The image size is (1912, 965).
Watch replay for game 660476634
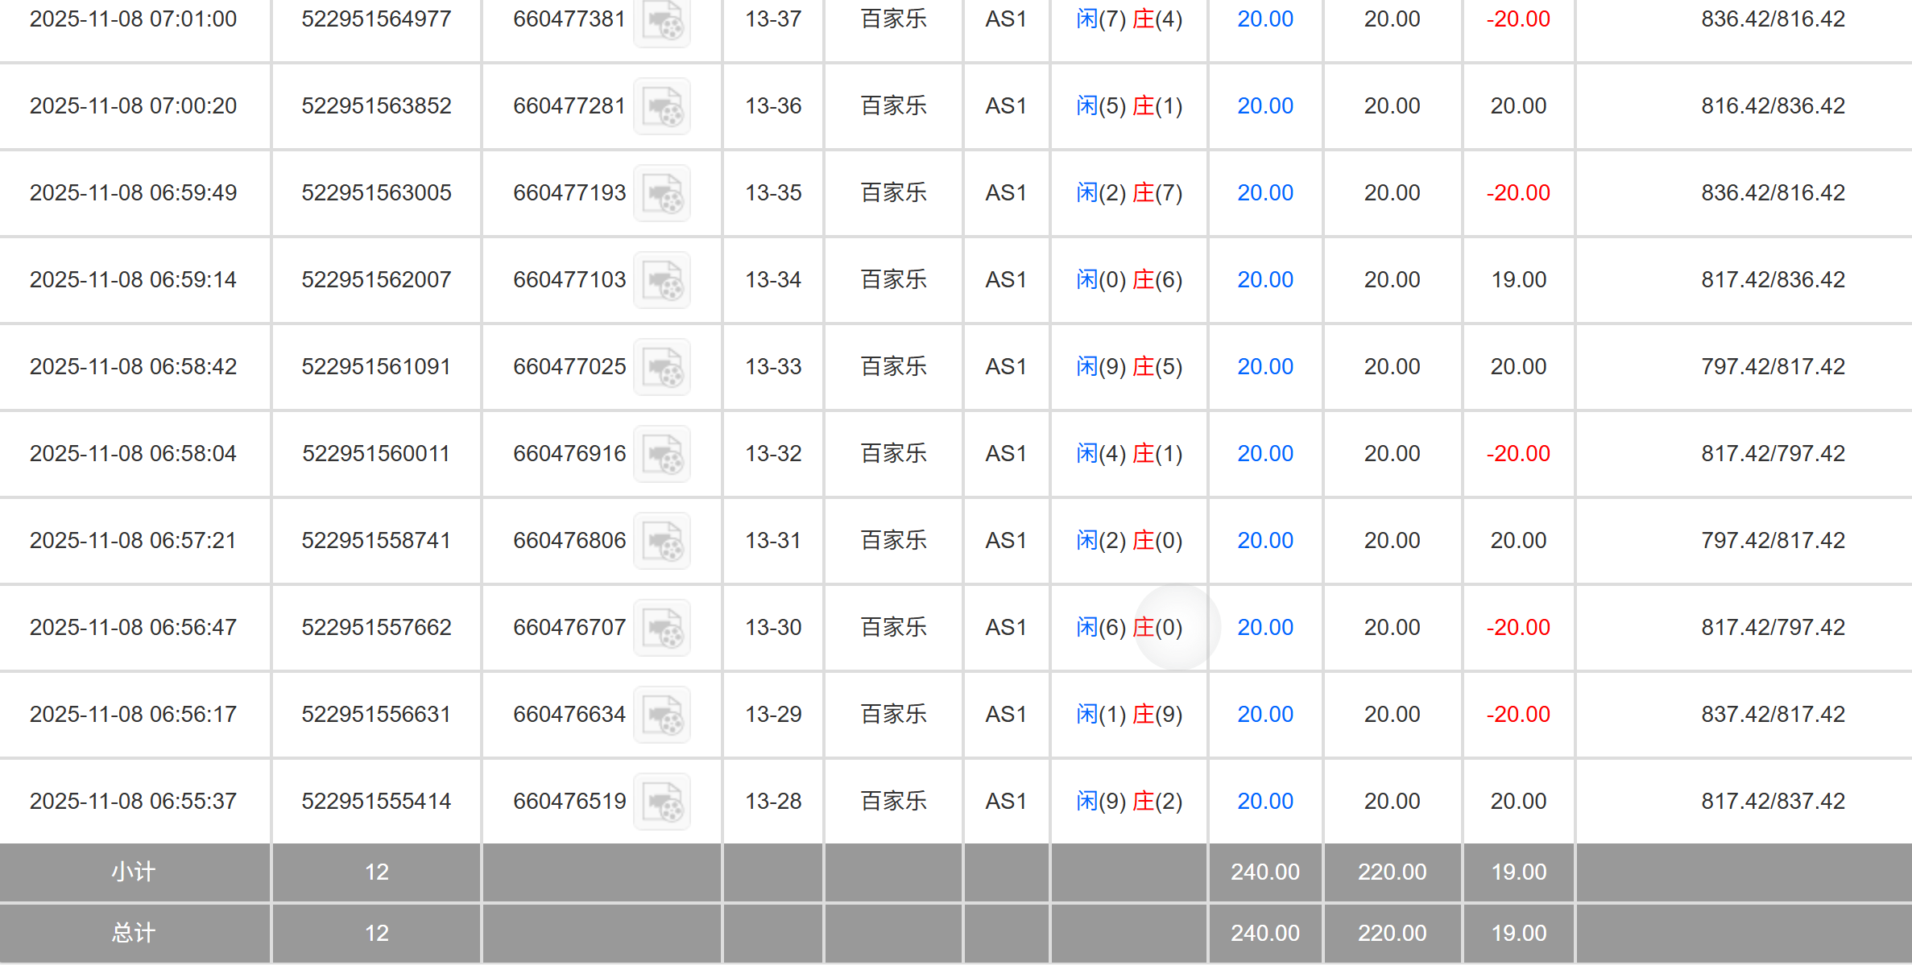tap(662, 715)
